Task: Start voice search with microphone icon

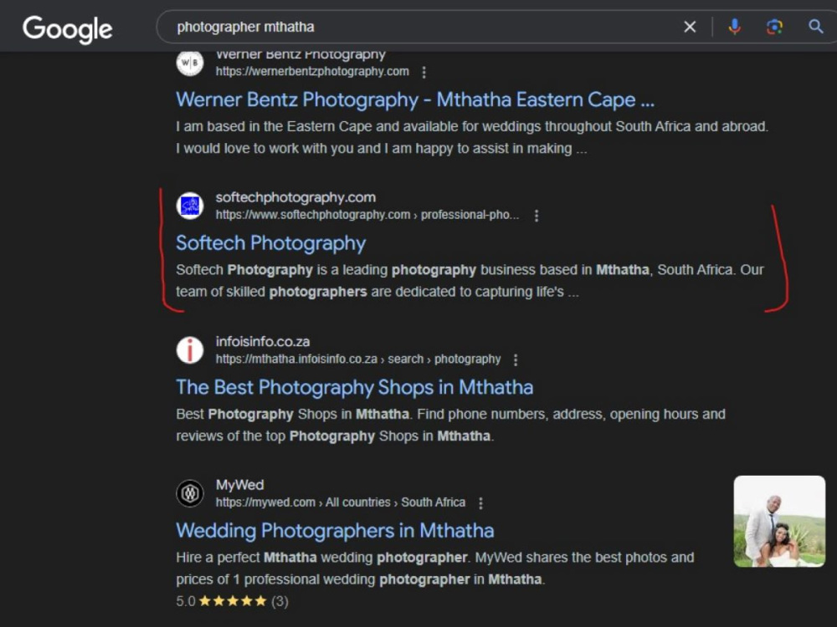Action: tap(735, 26)
